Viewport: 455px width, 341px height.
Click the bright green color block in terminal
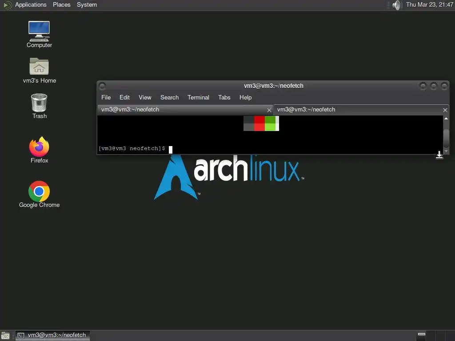[x=270, y=127]
